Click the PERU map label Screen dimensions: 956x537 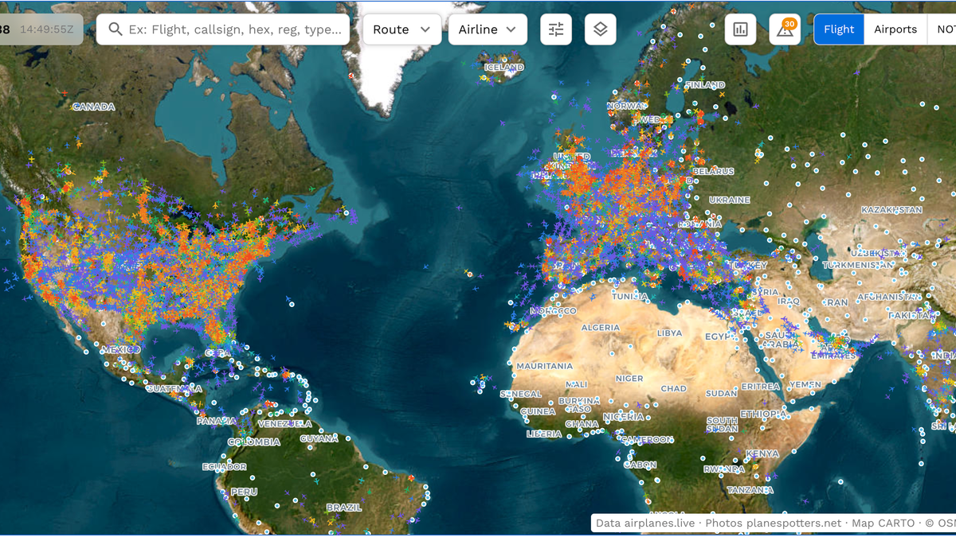click(x=244, y=492)
